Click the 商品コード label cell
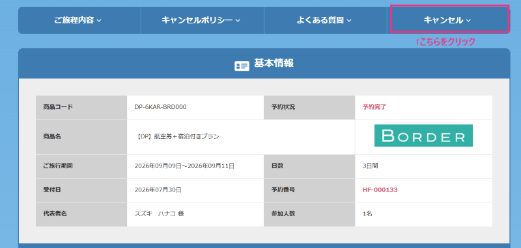 (x=81, y=107)
